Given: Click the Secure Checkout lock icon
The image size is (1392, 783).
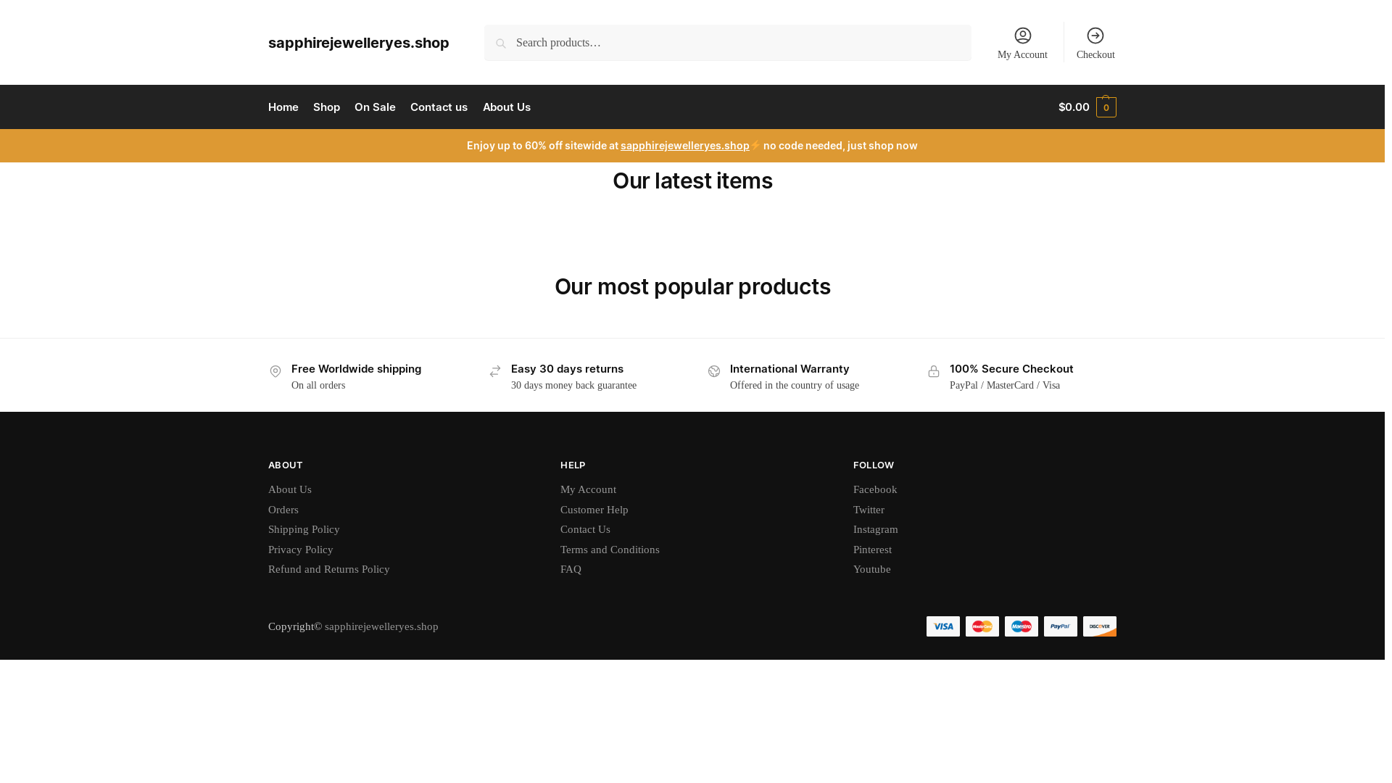Looking at the screenshot, I should (934, 371).
